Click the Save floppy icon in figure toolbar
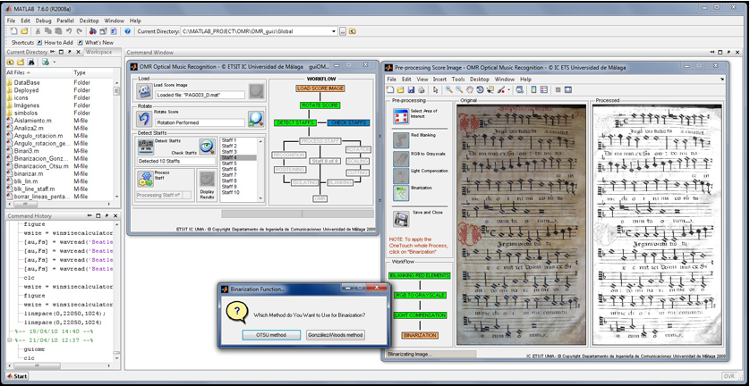The image size is (750, 386). click(x=413, y=89)
